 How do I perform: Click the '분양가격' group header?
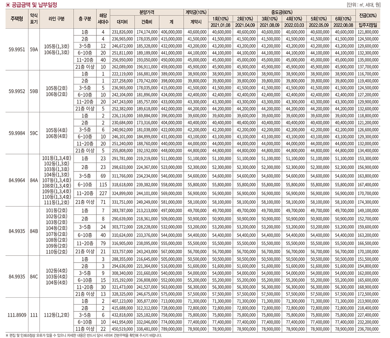coord(147,12)
